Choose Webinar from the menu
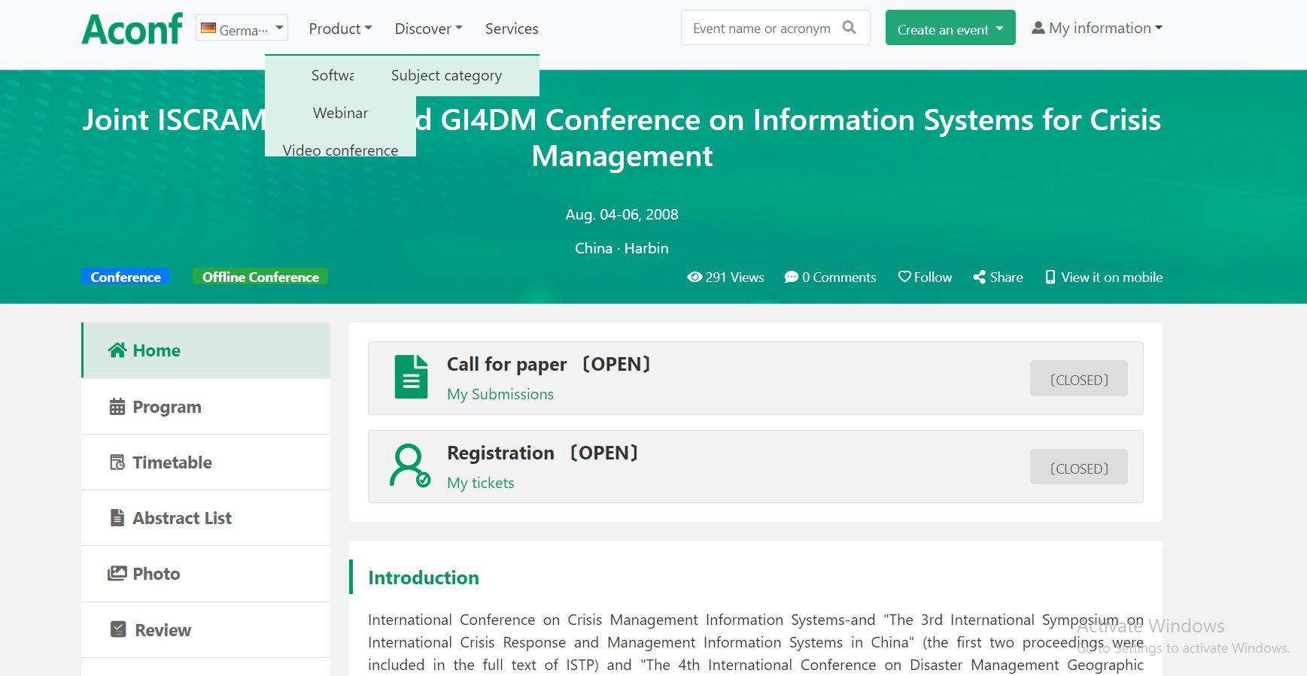 (x=340, y=113)
